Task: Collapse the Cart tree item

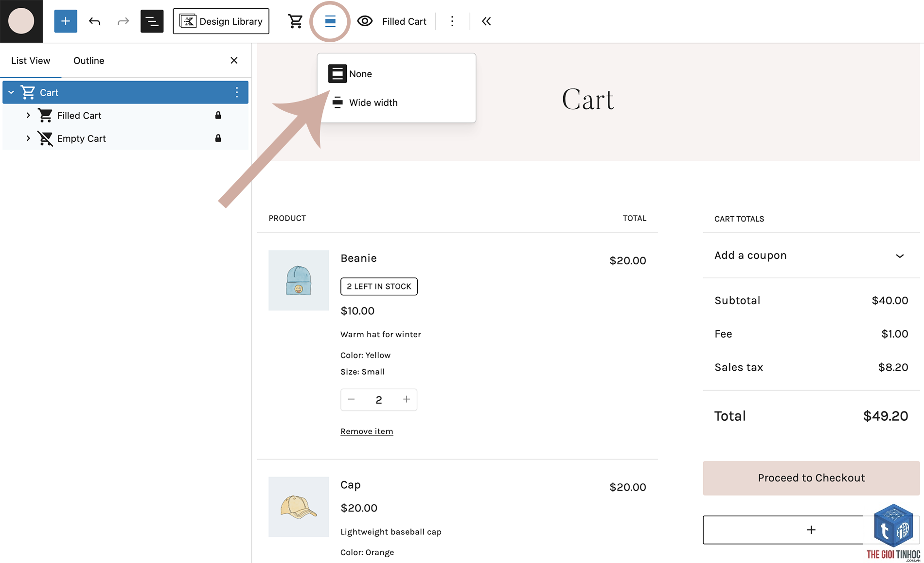Action: (x=11, y=92)
